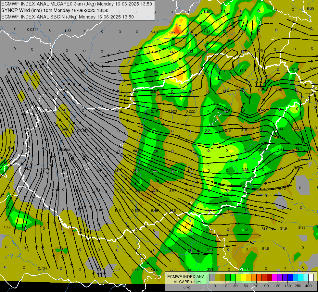Screen dimensions: 318x292
Task: Click the pure blue legend swatch
Action: click(x=290, y=278)
